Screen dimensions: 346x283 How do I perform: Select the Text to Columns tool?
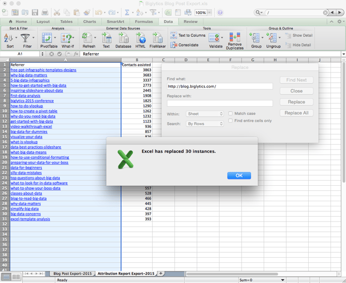[188, 36]
